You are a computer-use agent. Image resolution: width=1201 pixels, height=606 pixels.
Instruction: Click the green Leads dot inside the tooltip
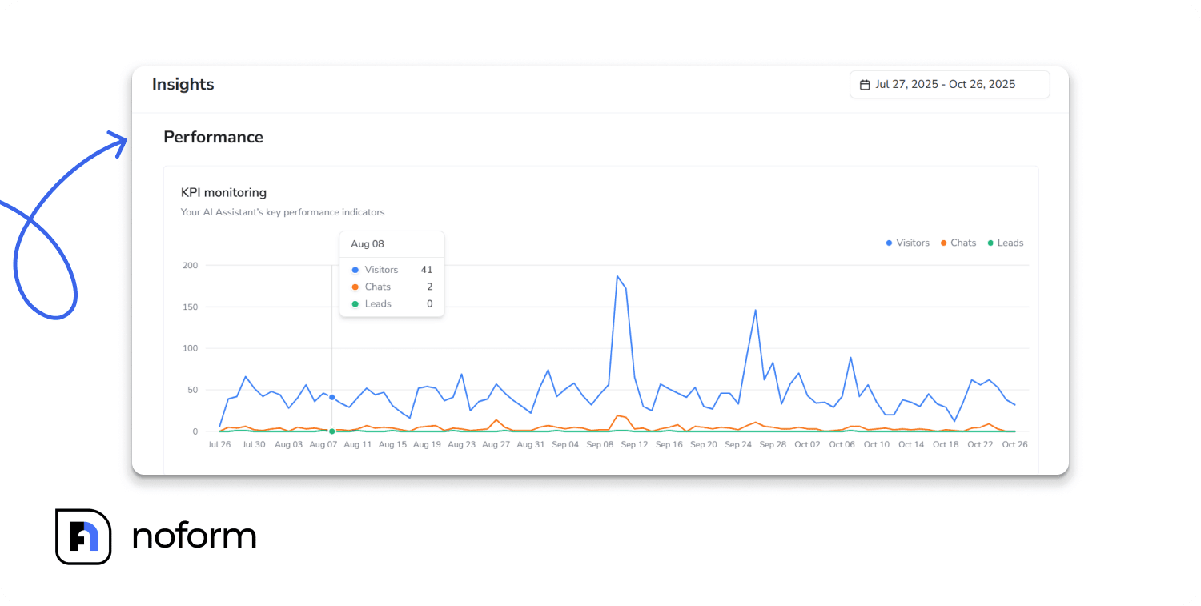tap(355, 304)
